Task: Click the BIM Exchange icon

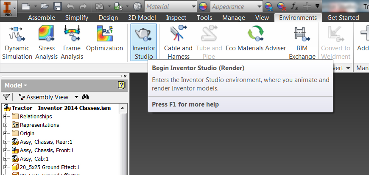Action: pos(302,42)
